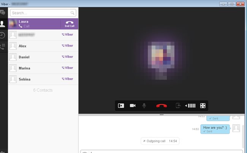Click the Viber call badge next to Marina

point(67,68)
